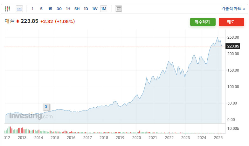Set chart interval to 15 minutes
The image size is (249, 146).
coord(50,9)
